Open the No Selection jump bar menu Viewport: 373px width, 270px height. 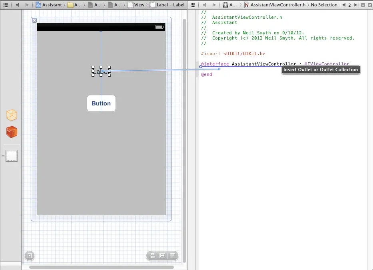pos(324,5)
